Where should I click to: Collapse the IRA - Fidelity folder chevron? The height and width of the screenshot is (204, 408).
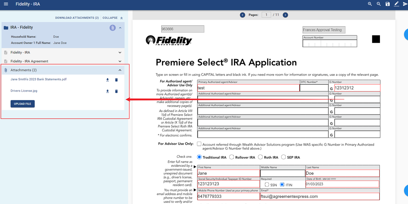pyautogui.click(x=120, y=28)
